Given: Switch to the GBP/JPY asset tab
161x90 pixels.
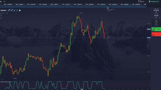Looking at the screenshot, I should click(x=59, y=6).
